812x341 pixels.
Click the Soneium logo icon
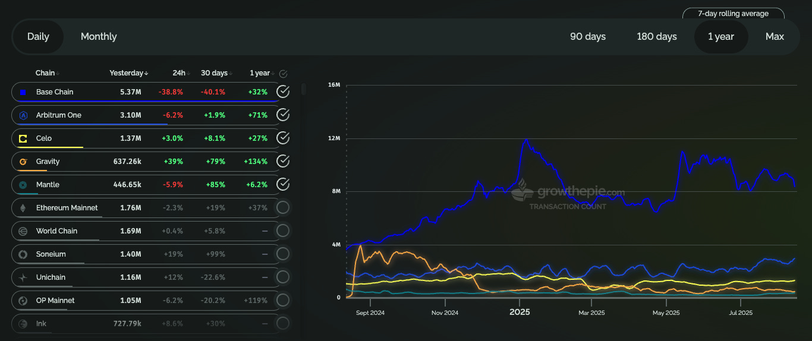[23, 254]
